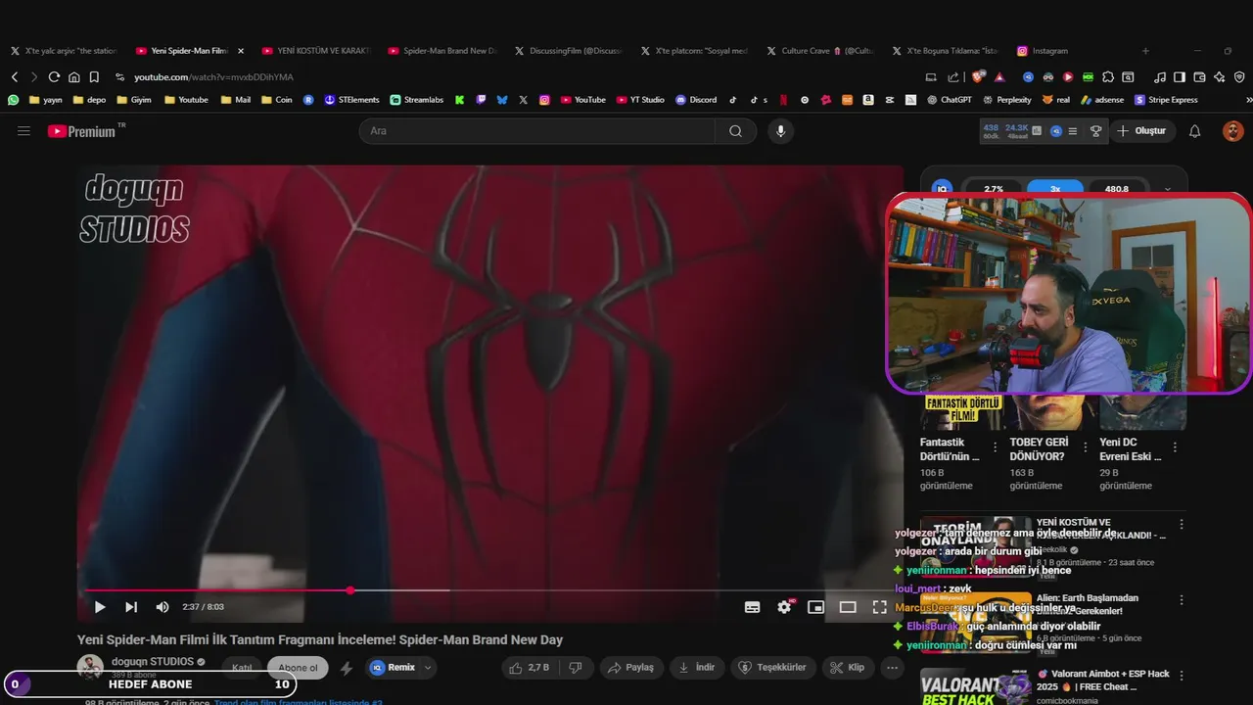Share the video via Paylaş

tap(629, 668)
